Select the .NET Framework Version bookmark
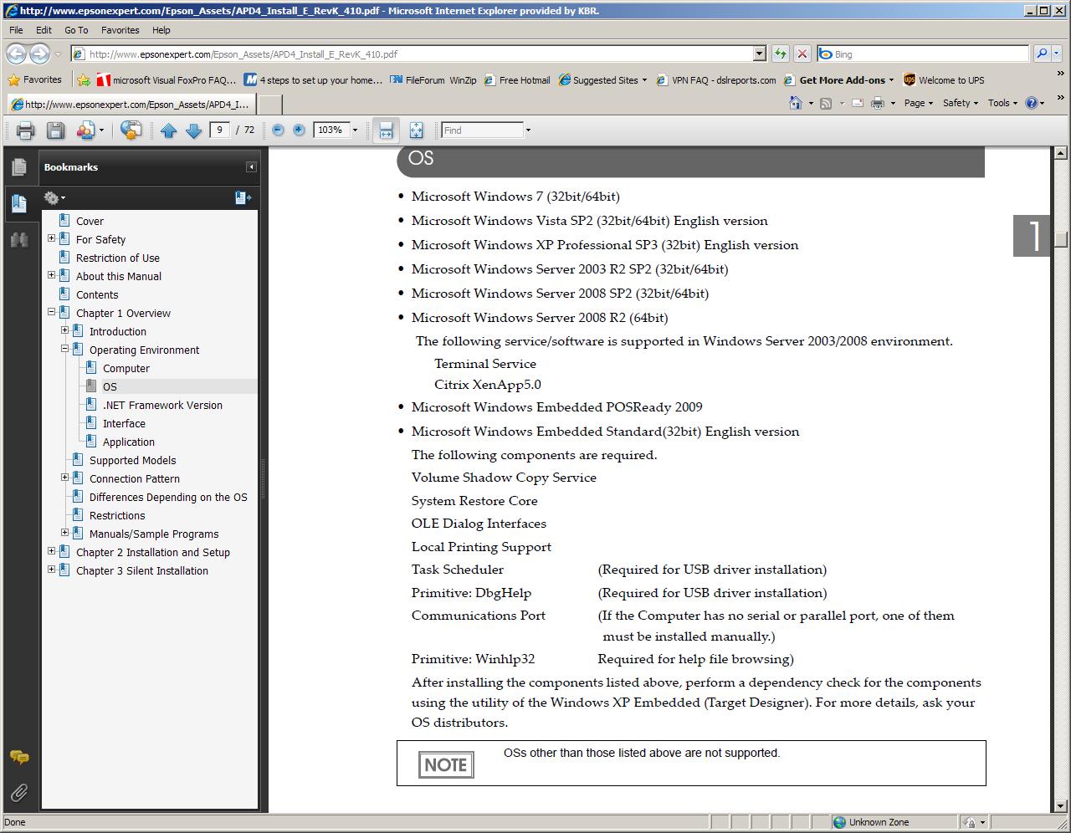 pos(162,405)
